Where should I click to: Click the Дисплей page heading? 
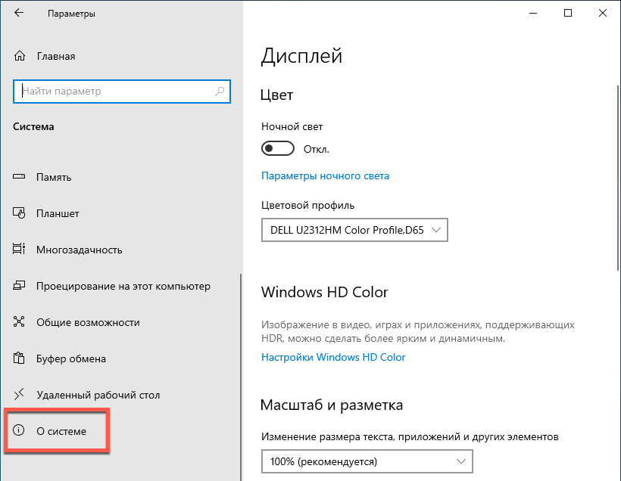(x=301, y=56)
